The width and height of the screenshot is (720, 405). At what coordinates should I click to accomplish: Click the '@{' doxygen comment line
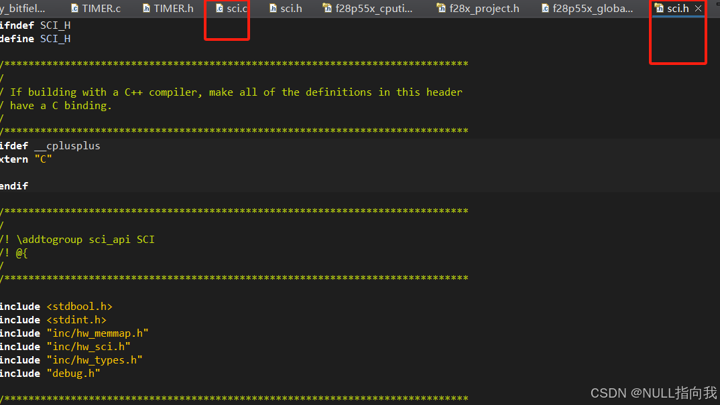click(14, 253)
